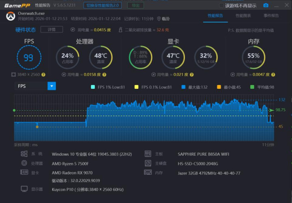Click the memory 55% usage gauge

[x=253, y=57]
